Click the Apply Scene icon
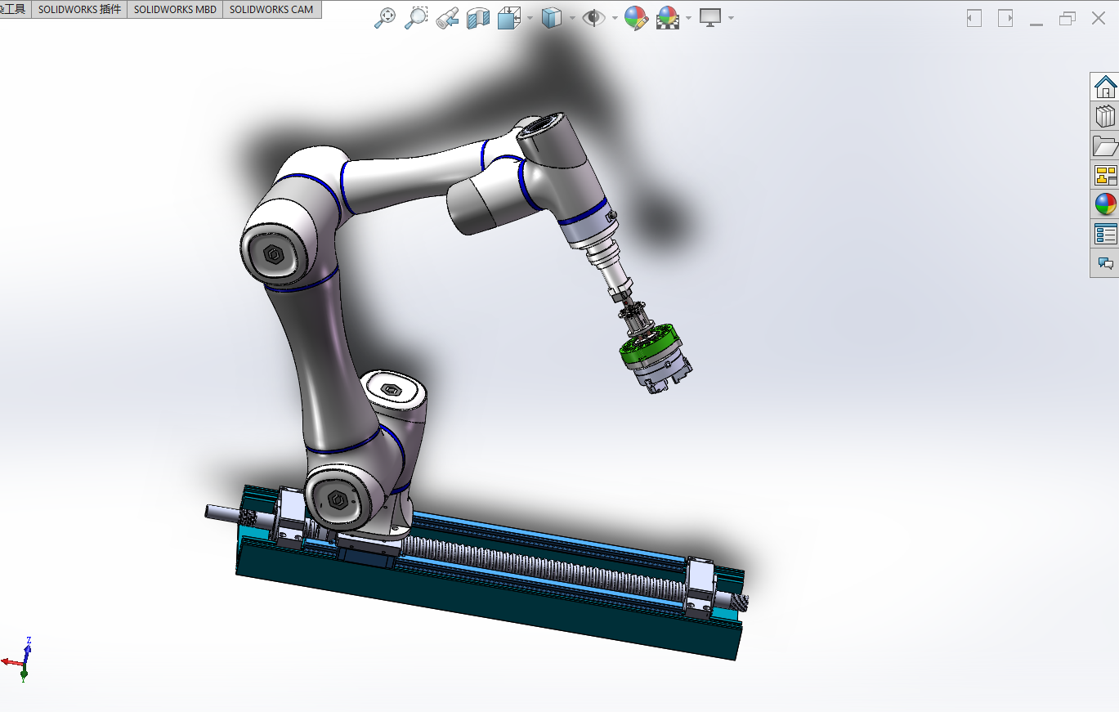The width and height of the screenshot is (1119, 712). coord(669,18)
